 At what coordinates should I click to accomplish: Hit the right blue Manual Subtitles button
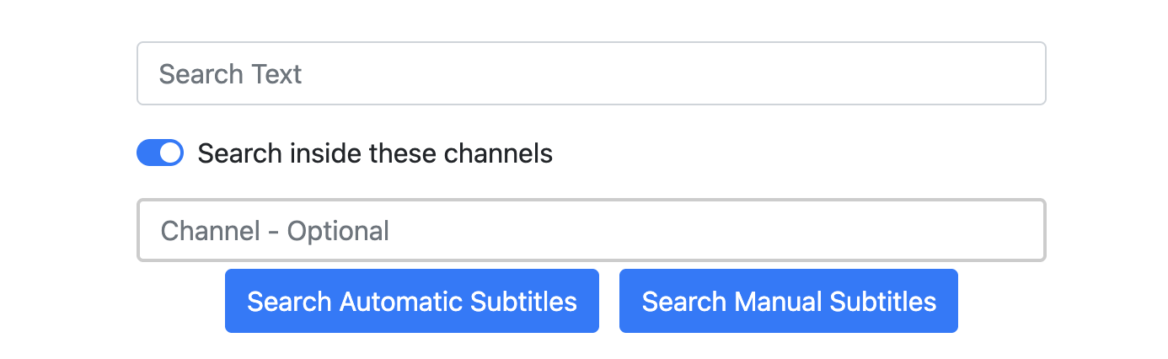click(x=788, y=301)
